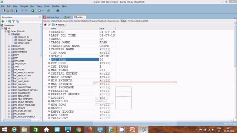Select MD_CONSTRAINT_DETAILS table in tree
The image size is (237, 133).
(26, 90)
